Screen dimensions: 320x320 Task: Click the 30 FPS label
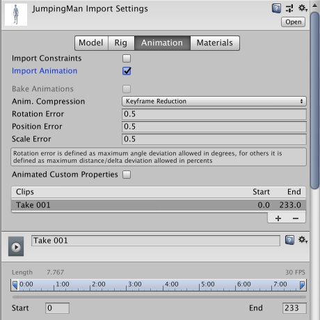click(295, 272)
